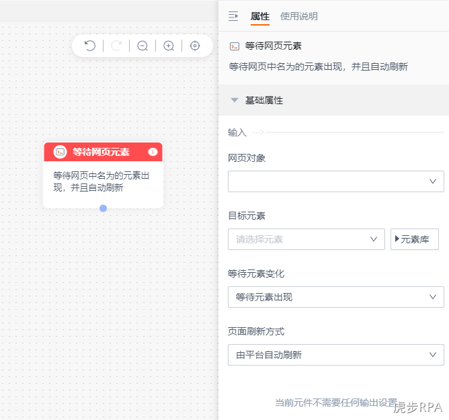Click the undo icon in canvas toolbar
This screenshot has width=449, height=420.
[x=90, y=46]
